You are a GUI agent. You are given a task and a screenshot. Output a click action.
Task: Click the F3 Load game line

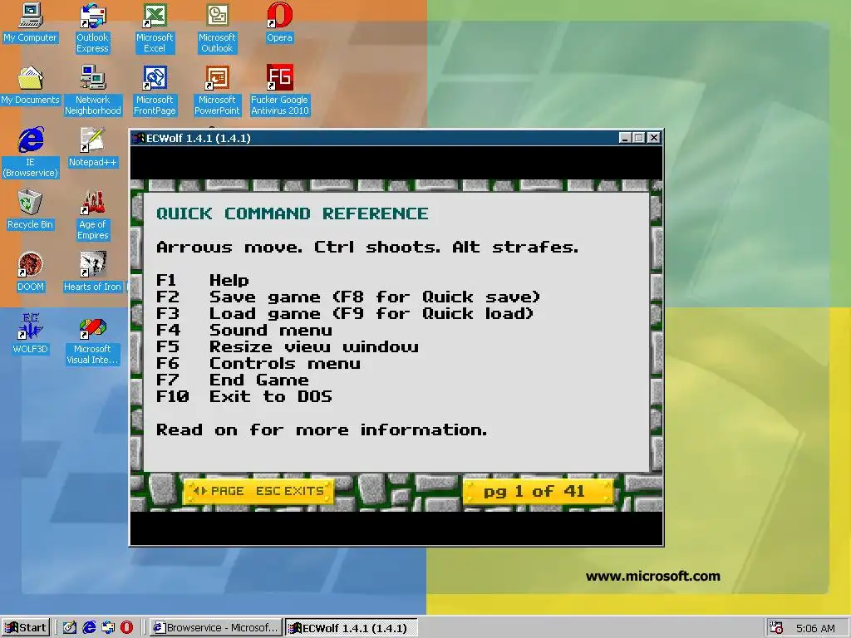click(x=345, y=313)
